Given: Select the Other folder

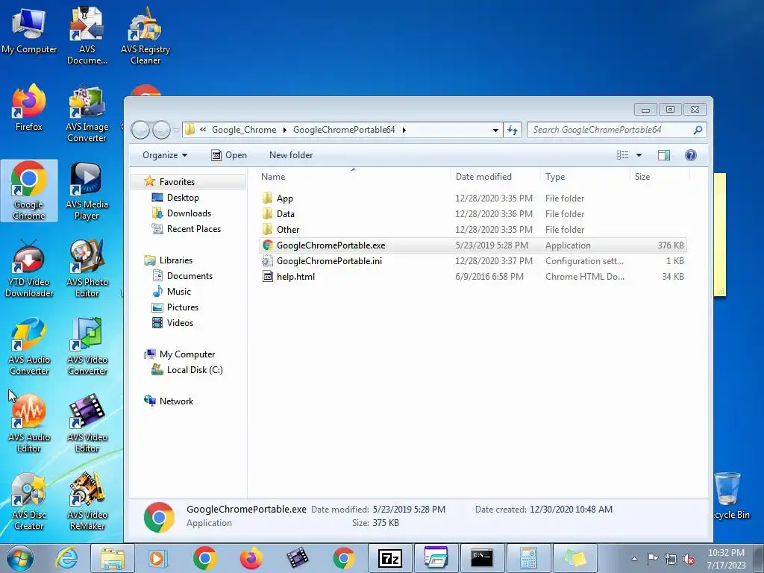Looking at the screenshot, I should click(x=472, y=230).
